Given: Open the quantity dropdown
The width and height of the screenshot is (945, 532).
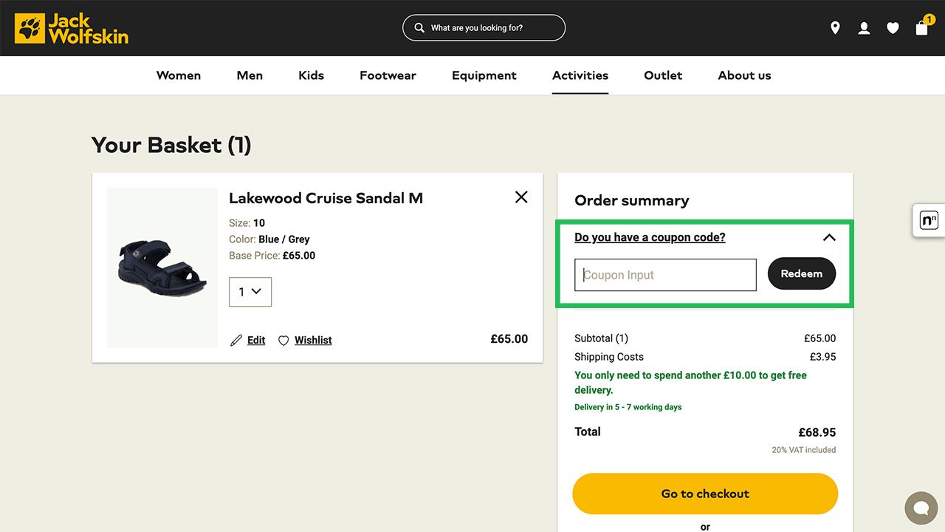Looking at the screenshot, I should click(250, 292).
